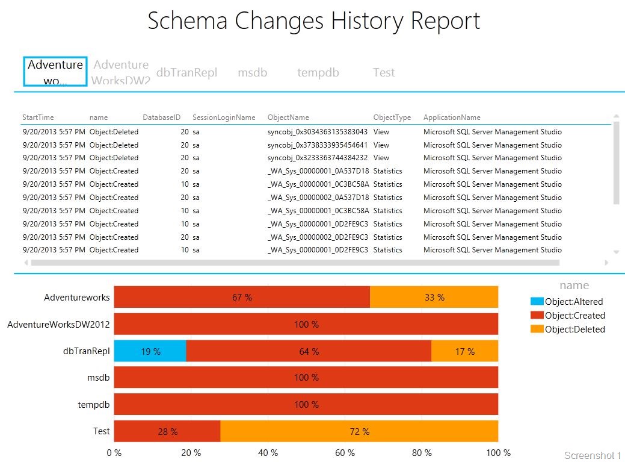
Task: Click the horizontal scrollbar left arrow
Action: pos(25,263)
